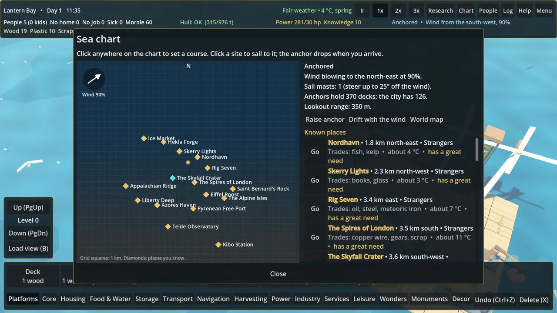This screenshot has height=313, width=557.
Task: Close the Sea chart dialog
Action: (x=278, y=274)
